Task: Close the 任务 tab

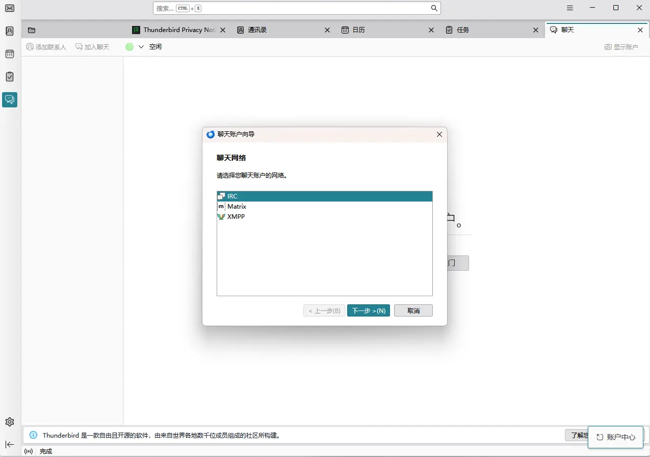Action: (536, 30)
